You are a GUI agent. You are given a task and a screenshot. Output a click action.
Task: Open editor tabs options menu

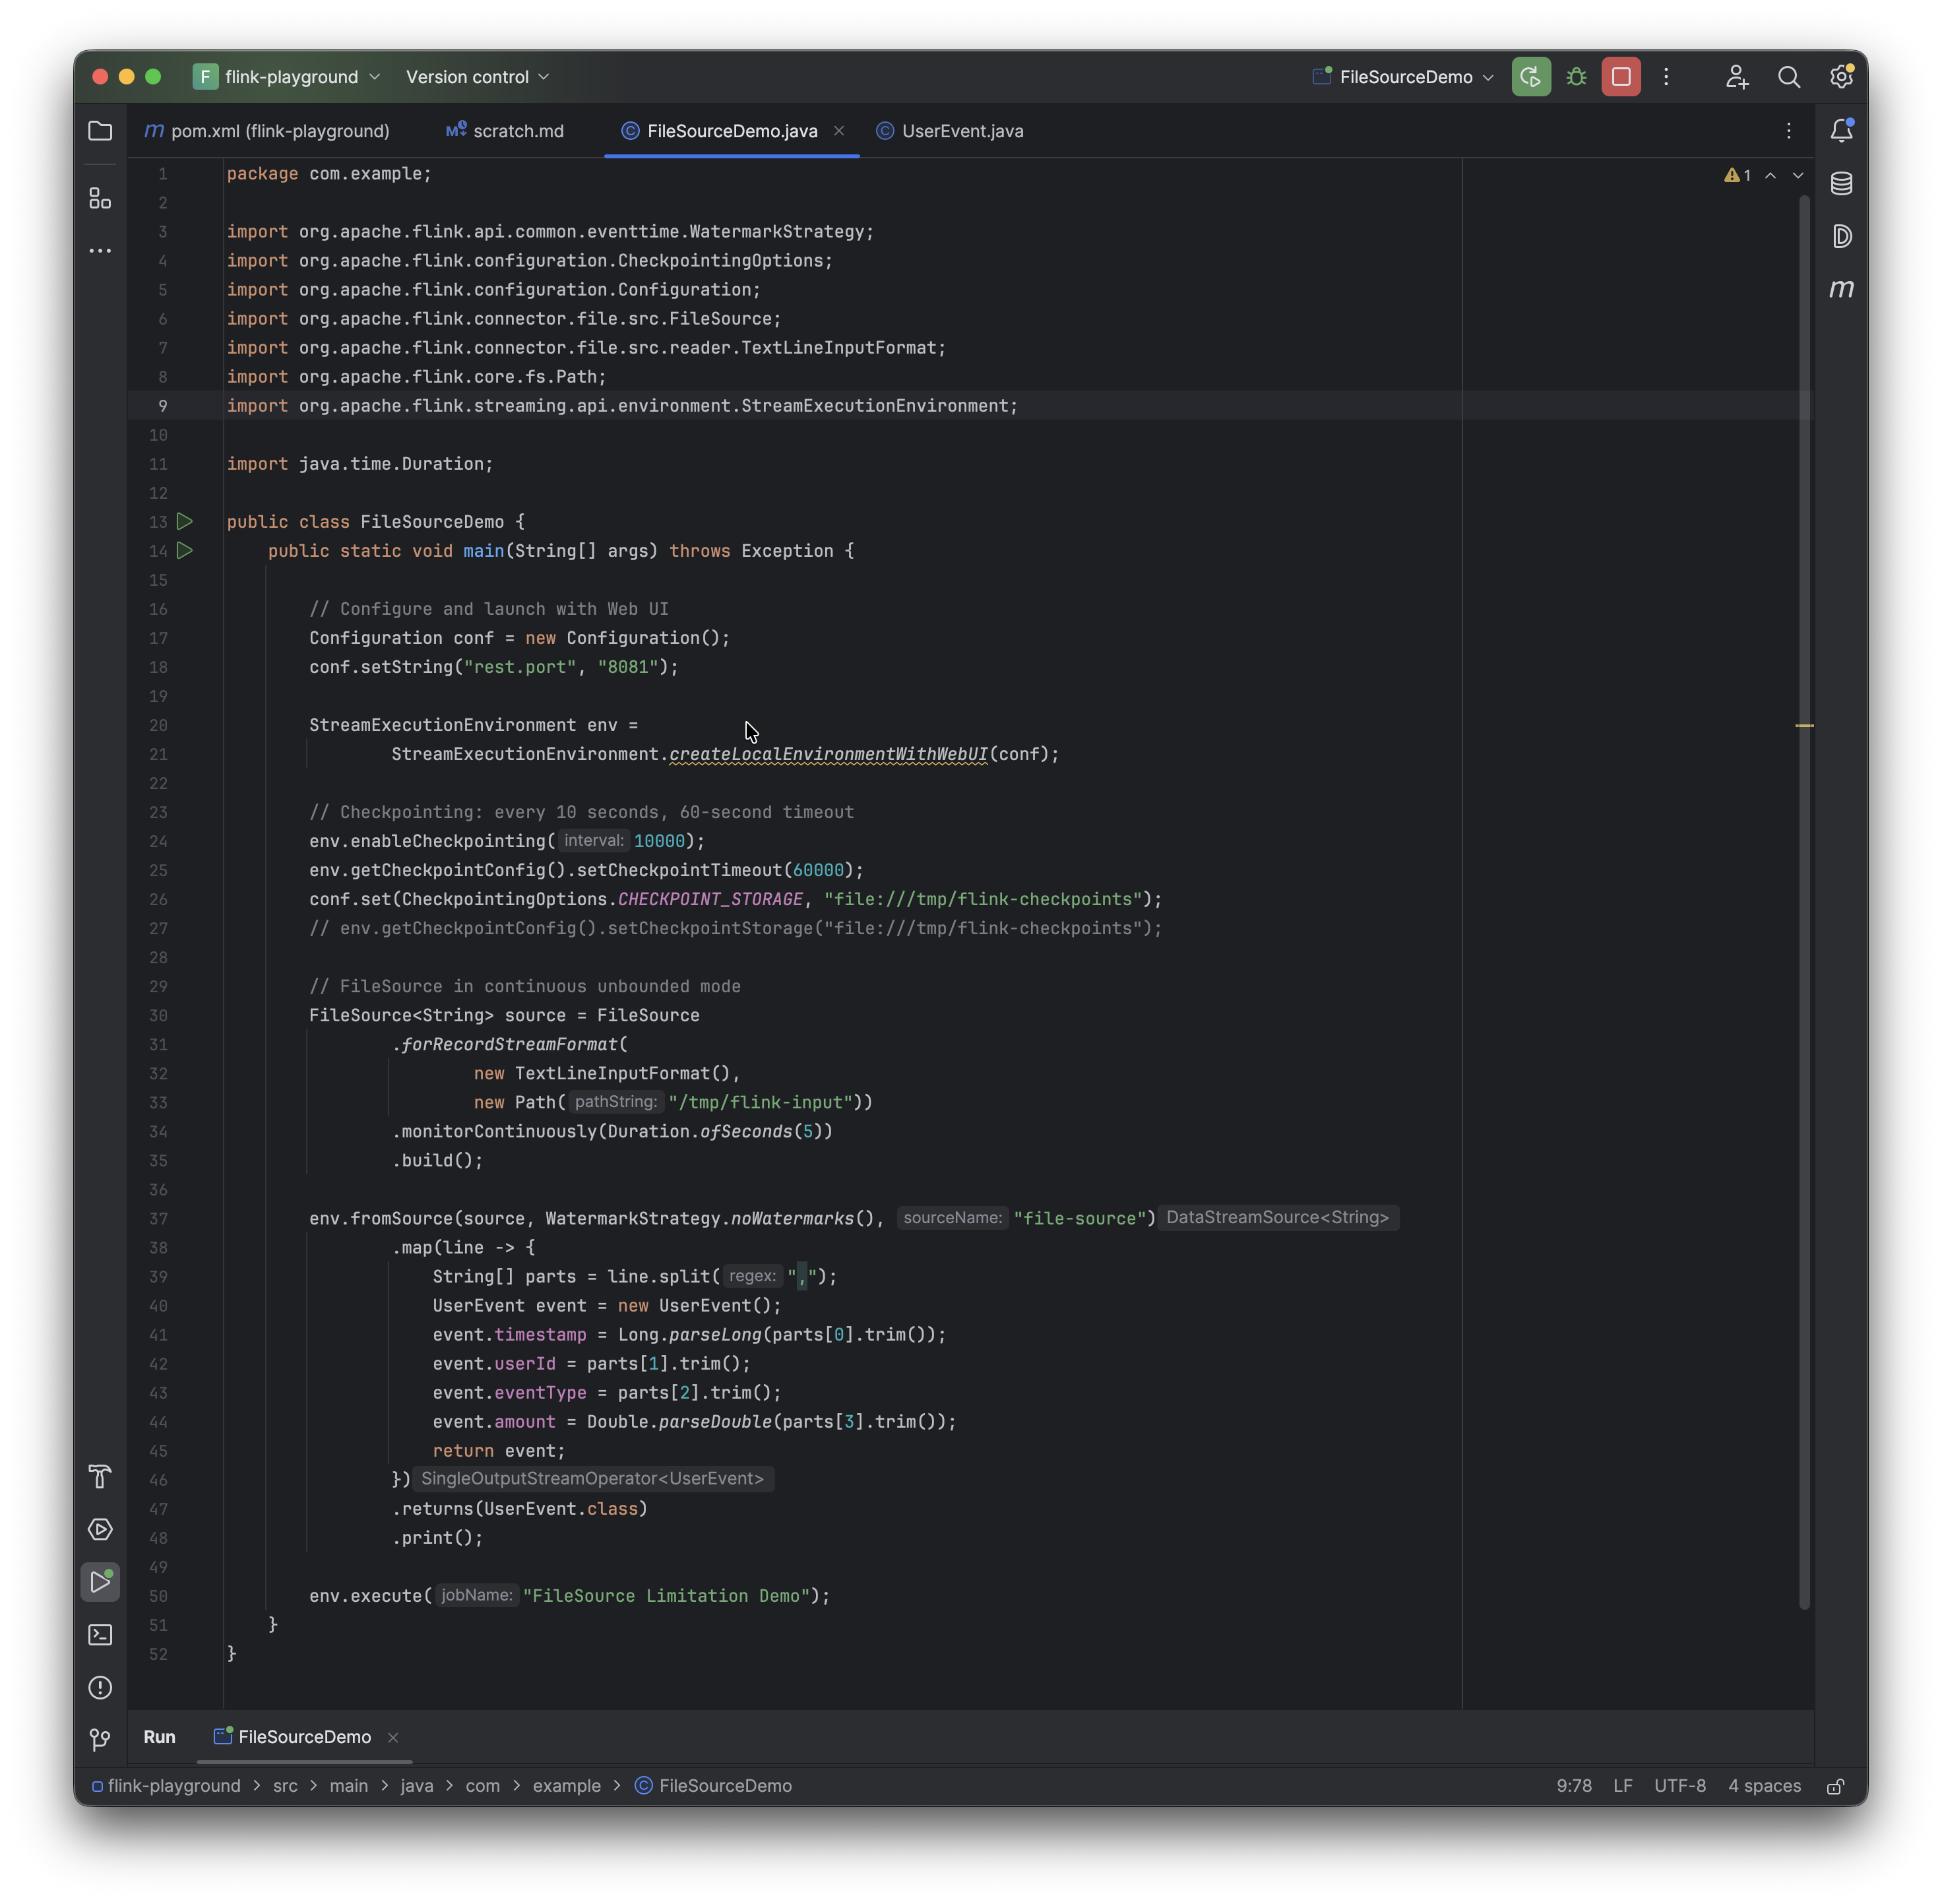[1789, 131]
